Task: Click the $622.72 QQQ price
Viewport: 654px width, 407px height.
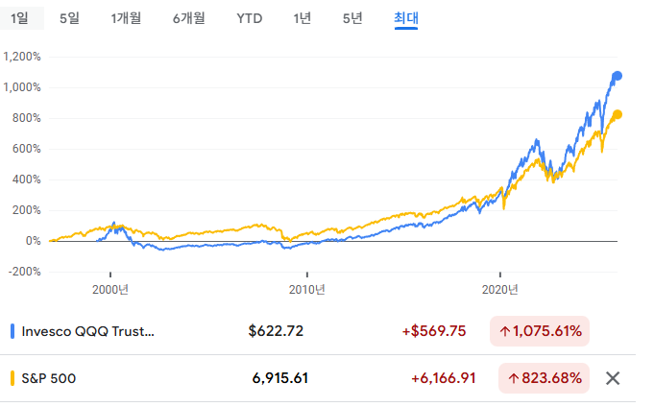Action: [276, 331]
